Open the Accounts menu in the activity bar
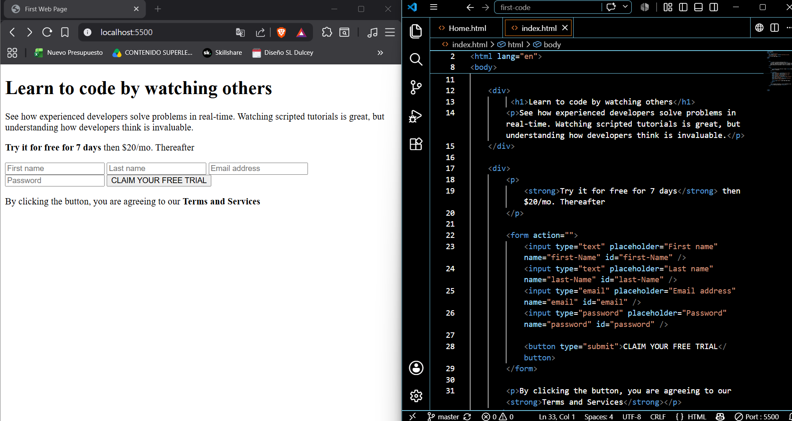The width and height of the screenshot is (792, 421). (x=416, y=368)
